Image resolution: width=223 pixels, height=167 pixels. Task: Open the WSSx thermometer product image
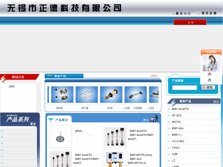[x=60, y=136]
